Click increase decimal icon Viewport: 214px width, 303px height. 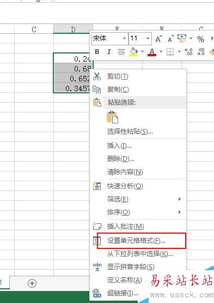(188, 52)
